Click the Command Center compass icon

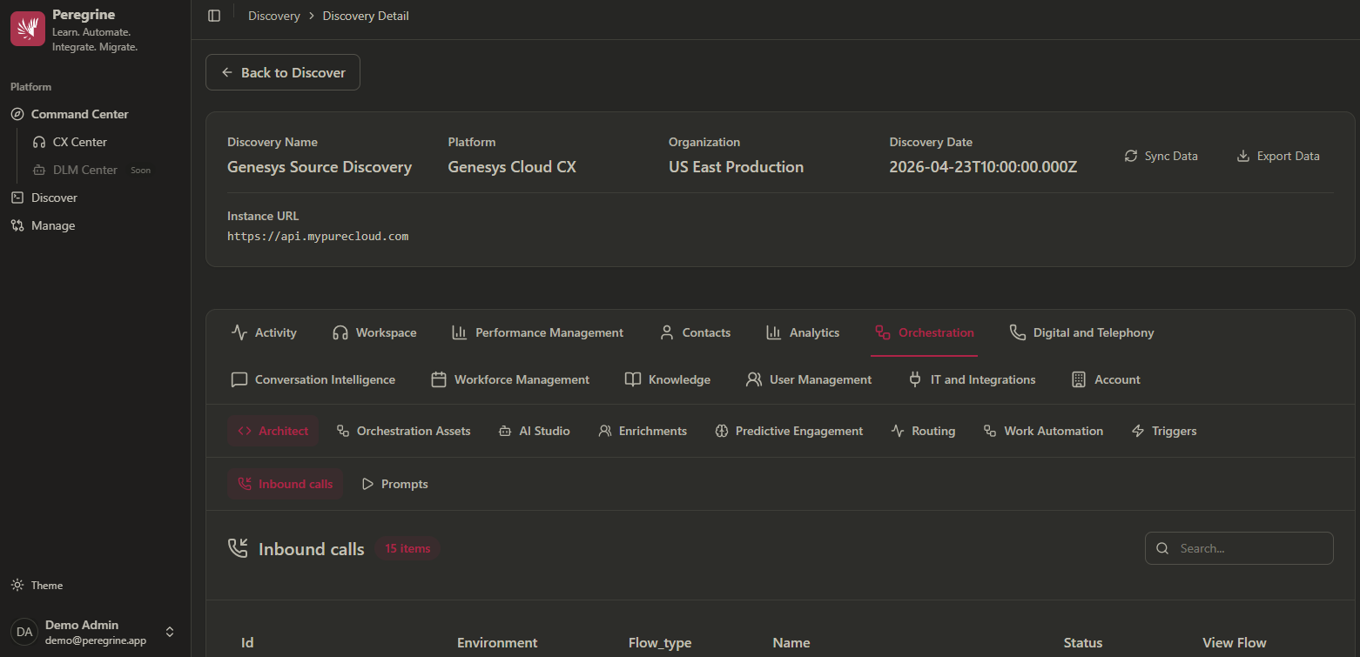point(17,114)
